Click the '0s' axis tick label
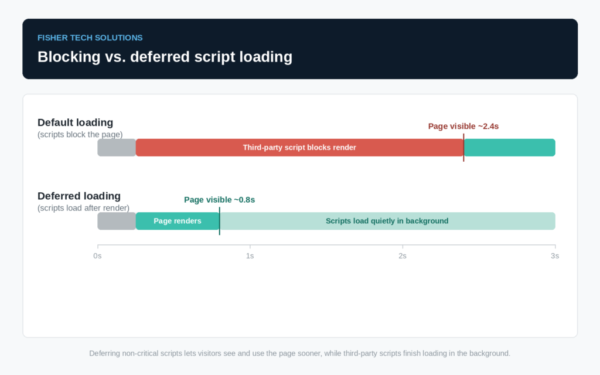 pyautogui.click(x=98, y=256)
